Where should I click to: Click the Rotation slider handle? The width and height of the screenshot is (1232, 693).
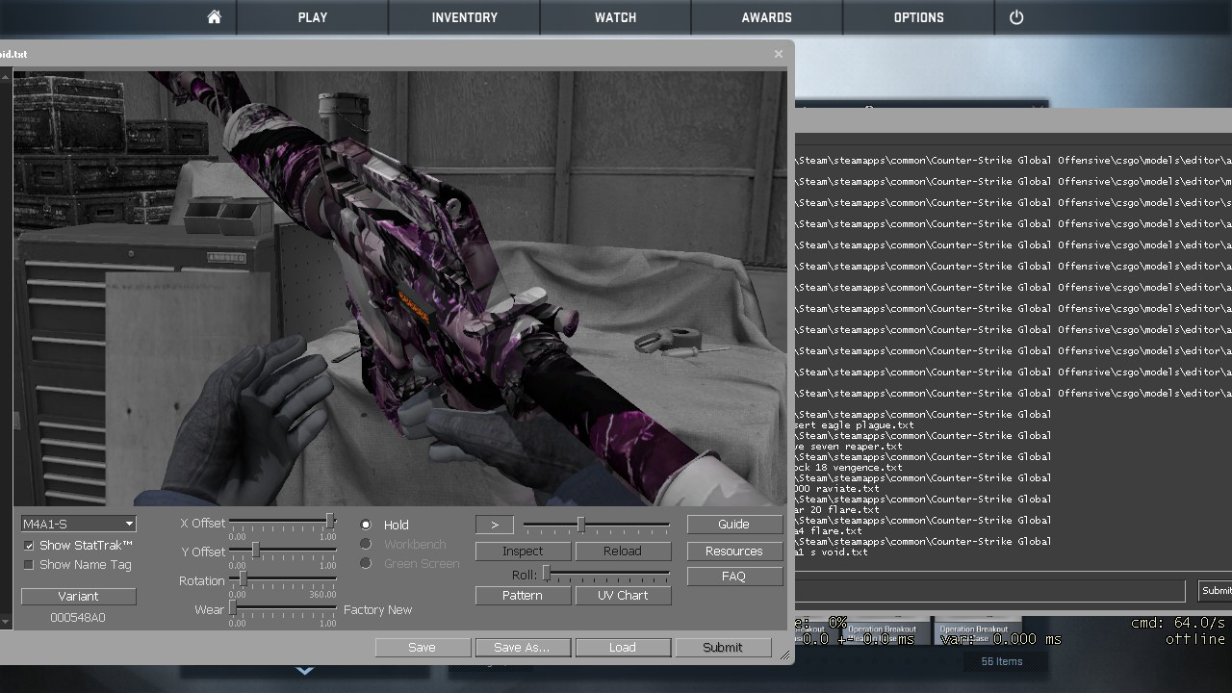244,578
